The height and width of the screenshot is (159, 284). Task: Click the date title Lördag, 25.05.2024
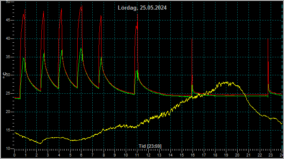tap(142, 8)
